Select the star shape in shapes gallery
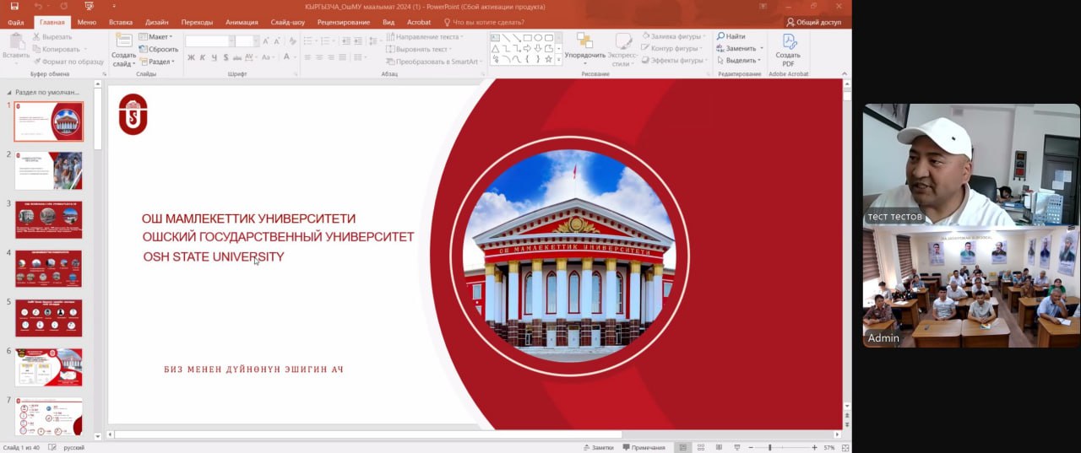The image size is (1081, 453). tap(548, 59)
